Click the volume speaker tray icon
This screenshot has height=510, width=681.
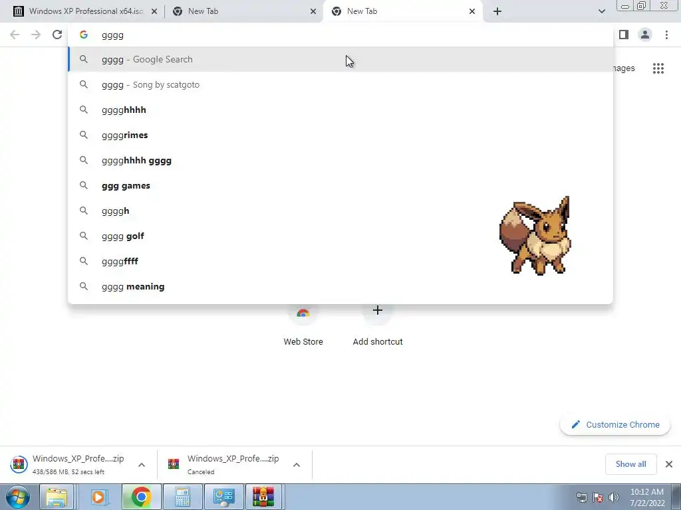614,497
